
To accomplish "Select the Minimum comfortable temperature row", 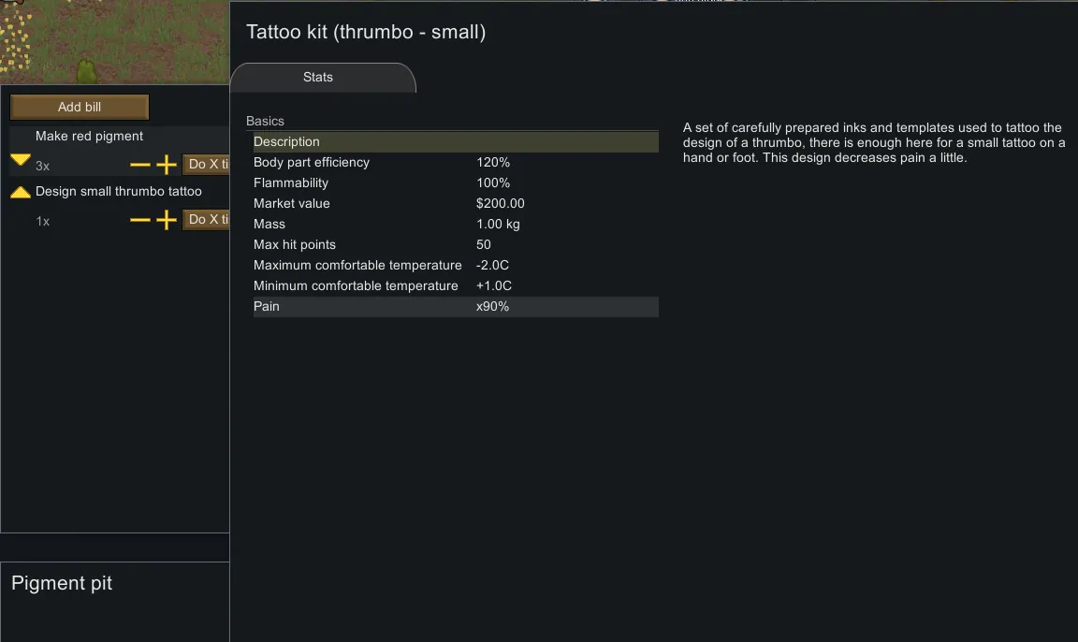I will (456, 286).
